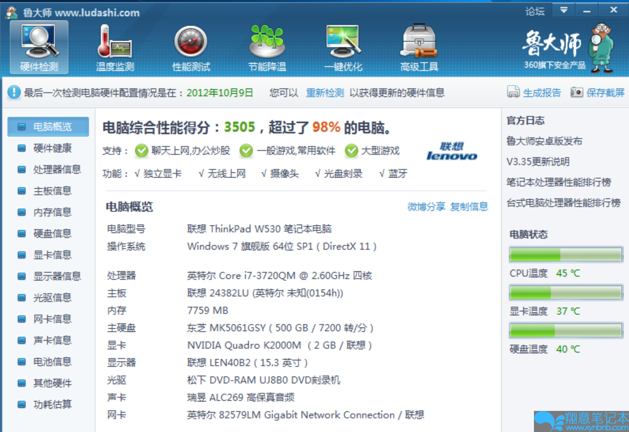Click the 硬盘温度 temperature bar
This screenshot has height=432, width=629.
[566, 331]
